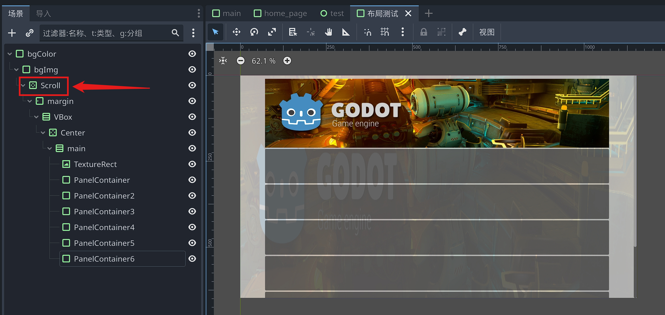Click the node filter search field
This screenshot has width=665, height=315.
coord(105,33)
